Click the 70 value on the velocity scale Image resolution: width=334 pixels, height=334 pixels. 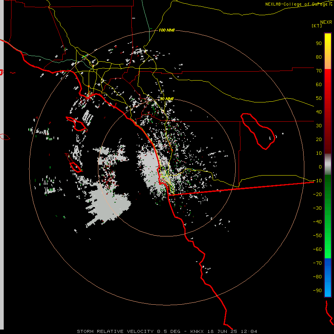pyautogui.click(x=319, y=71)
